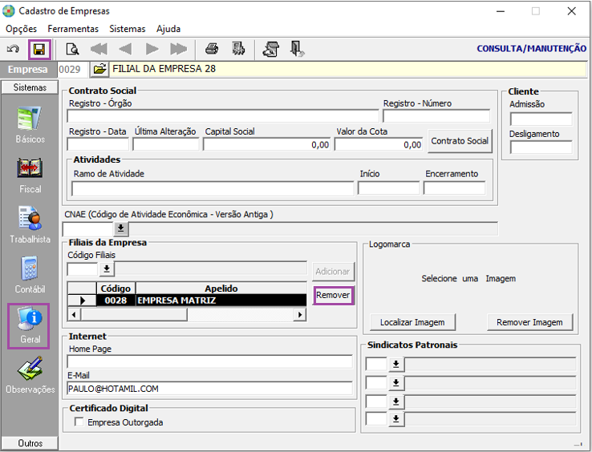Select the 0028 EMPRESA MATRIZ table row
Image resolution: width=592 pixels, height=452 pixels.
(x=187, y=301)
